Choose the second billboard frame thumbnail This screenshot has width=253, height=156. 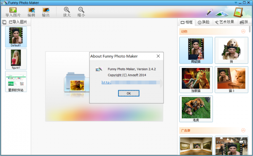[231, 146]
